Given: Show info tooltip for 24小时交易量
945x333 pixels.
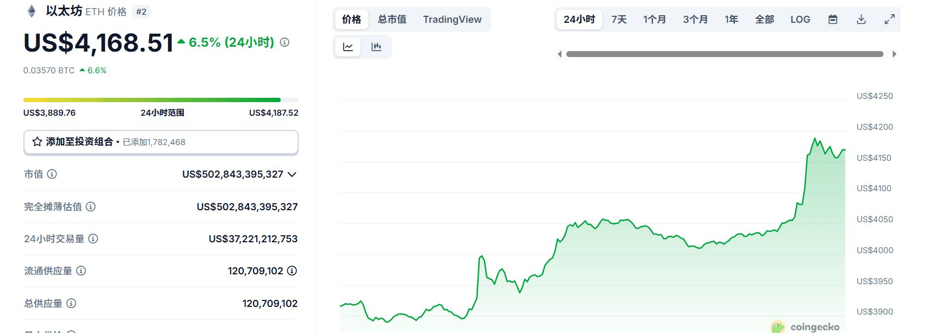Looking at the screenshot, I should tap(93, 238).
